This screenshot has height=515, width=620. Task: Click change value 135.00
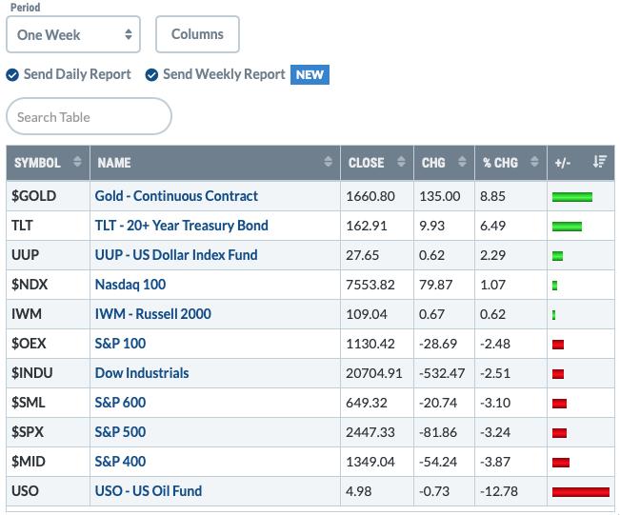pos(440,196)
